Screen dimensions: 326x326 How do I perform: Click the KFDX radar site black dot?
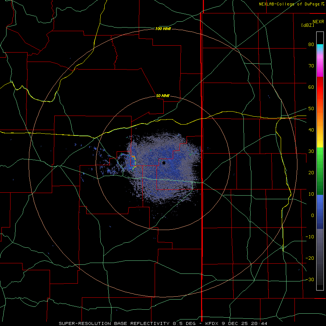[x=164, y=163]
